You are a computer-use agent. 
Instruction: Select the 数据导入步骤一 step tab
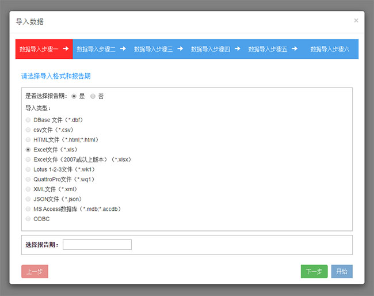coord(44,50)
